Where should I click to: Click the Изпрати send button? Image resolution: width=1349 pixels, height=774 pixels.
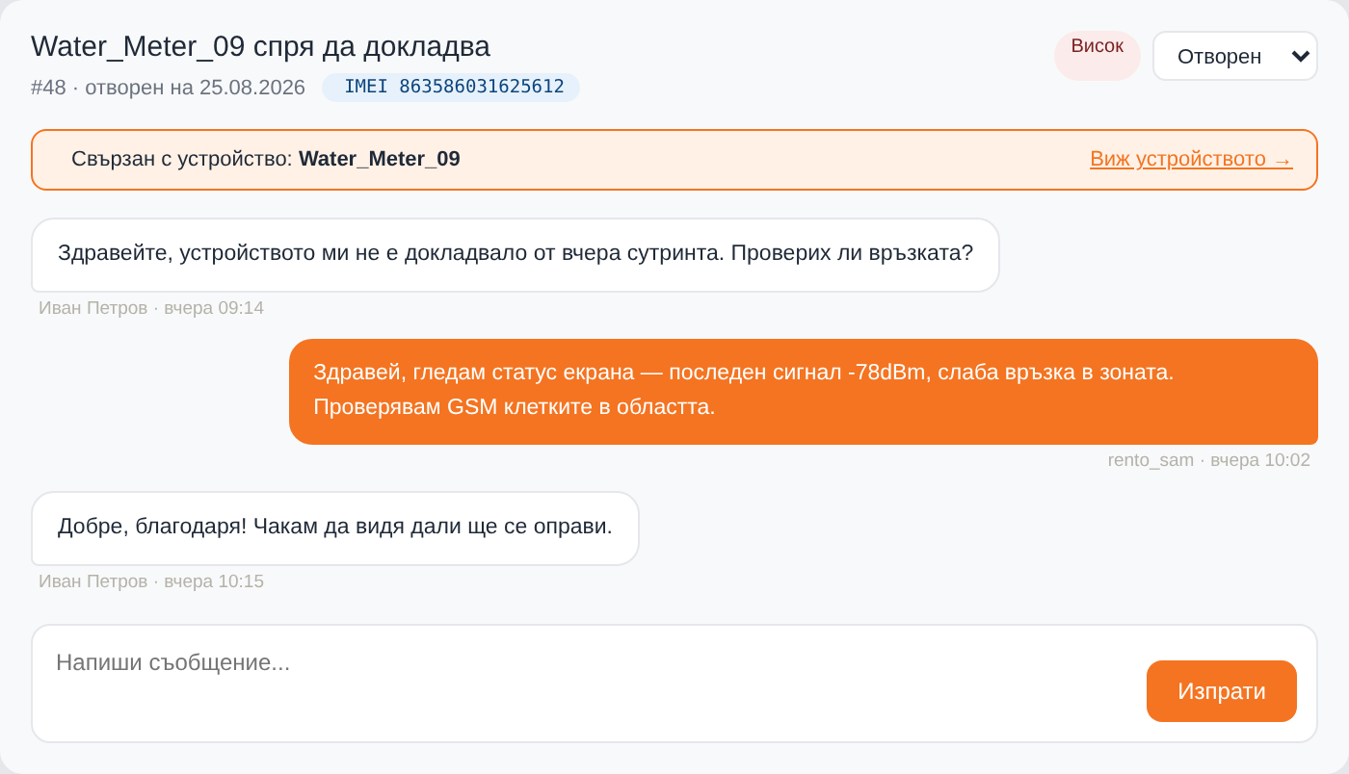(1221, 691)
